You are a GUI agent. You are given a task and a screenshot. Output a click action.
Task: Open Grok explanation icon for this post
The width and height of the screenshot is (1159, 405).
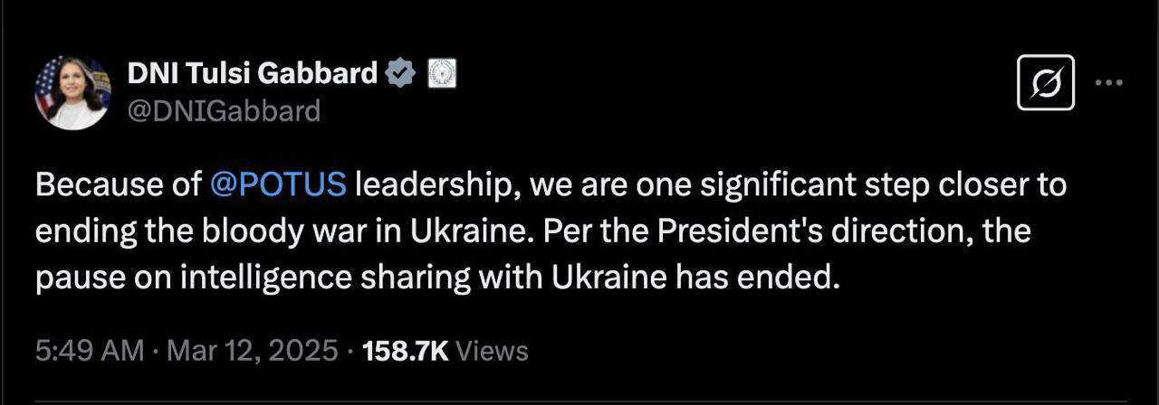pyautogui.click(x=1046, y=83)
